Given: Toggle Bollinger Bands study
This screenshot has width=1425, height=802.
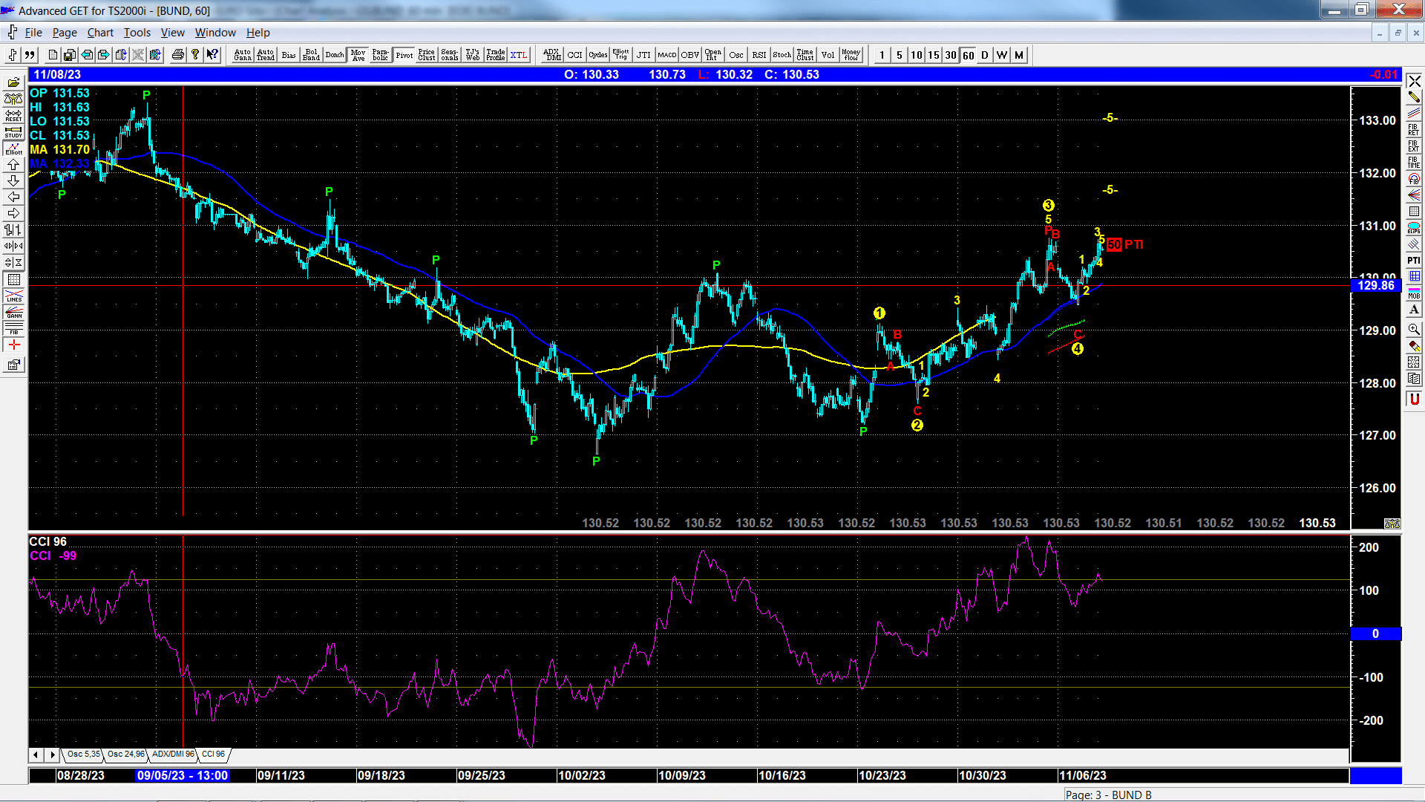Looking at the screenshot, I should coord(312,55).
